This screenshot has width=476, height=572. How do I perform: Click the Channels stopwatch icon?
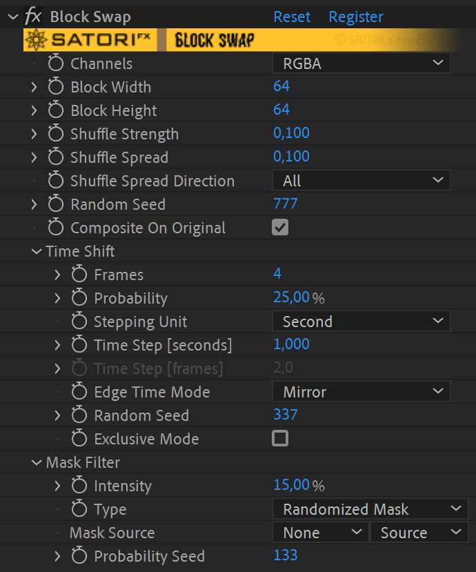(x=56, y=63)
